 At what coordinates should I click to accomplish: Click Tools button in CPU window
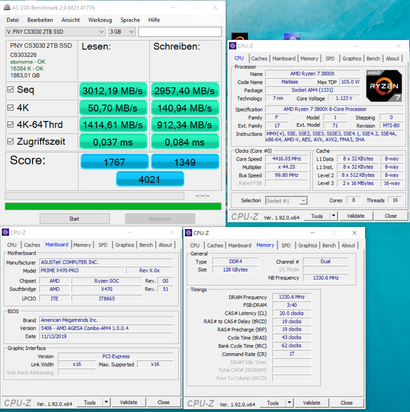click(317, 216)
